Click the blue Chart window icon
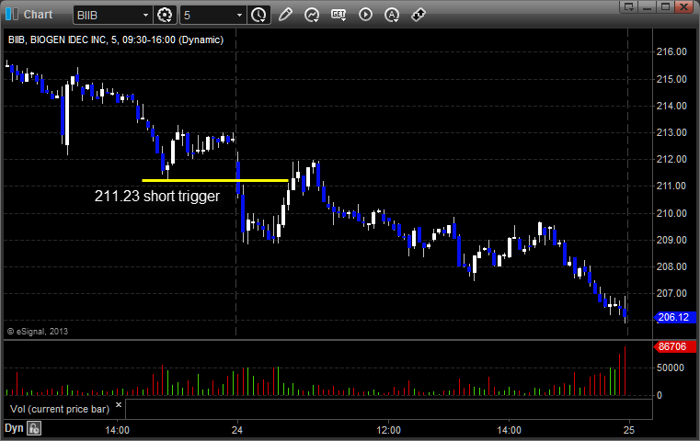The image size is (700, 441). pyautogui.click(x=12, y=15)
